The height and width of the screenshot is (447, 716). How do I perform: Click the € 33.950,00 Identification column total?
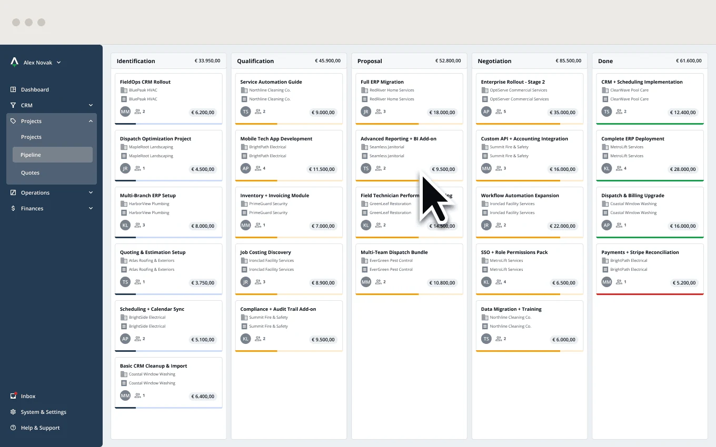(207, 61)
